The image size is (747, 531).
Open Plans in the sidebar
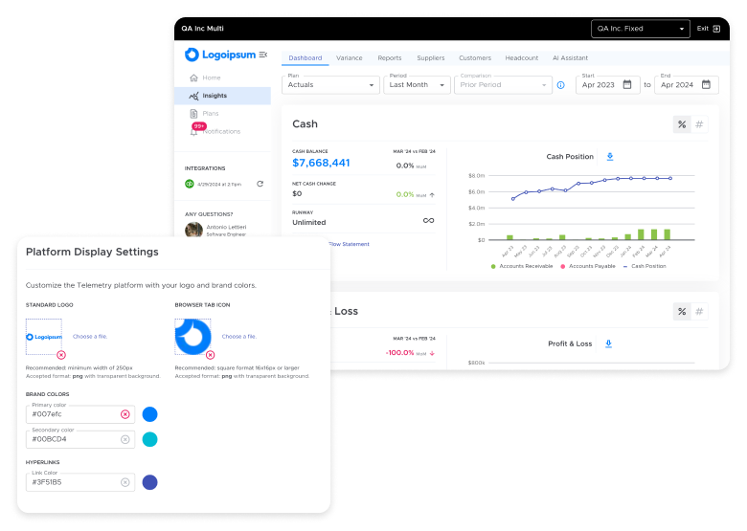211,113
